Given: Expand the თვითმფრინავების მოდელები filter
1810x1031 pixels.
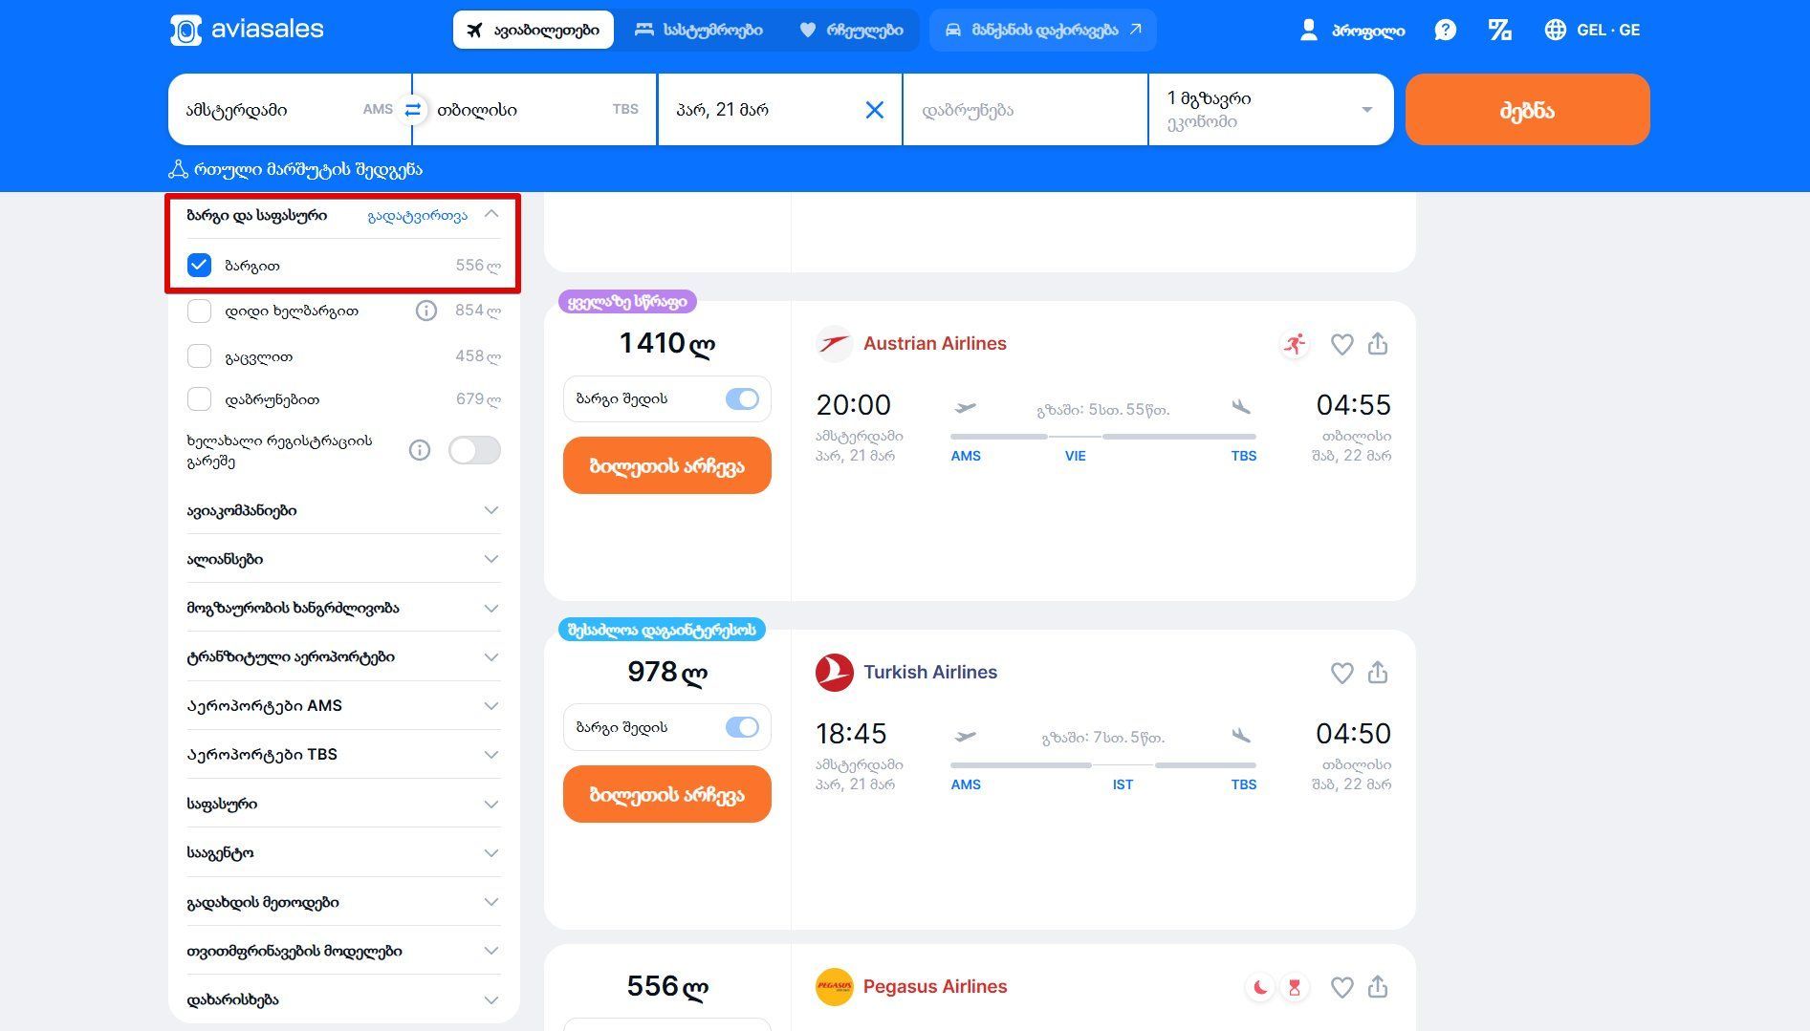Looking at the screenshot, I should [343, 951].
